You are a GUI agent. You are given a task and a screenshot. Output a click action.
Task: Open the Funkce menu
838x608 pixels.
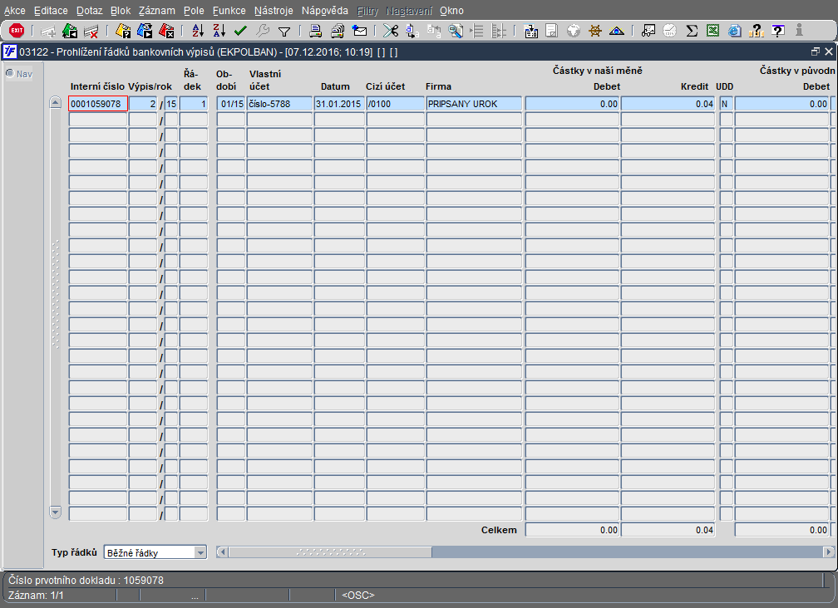pos(229,11)
